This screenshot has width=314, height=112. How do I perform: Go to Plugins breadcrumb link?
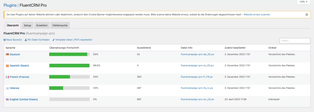pos(10,6)
